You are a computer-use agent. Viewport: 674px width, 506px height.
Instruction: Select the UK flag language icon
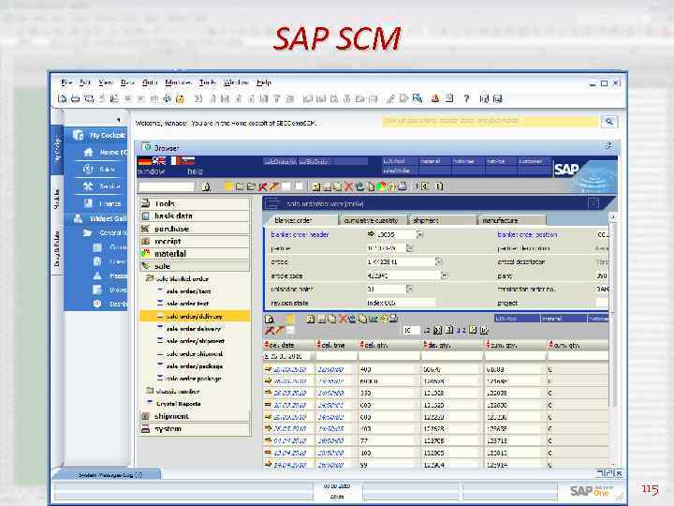click(159, 161)
